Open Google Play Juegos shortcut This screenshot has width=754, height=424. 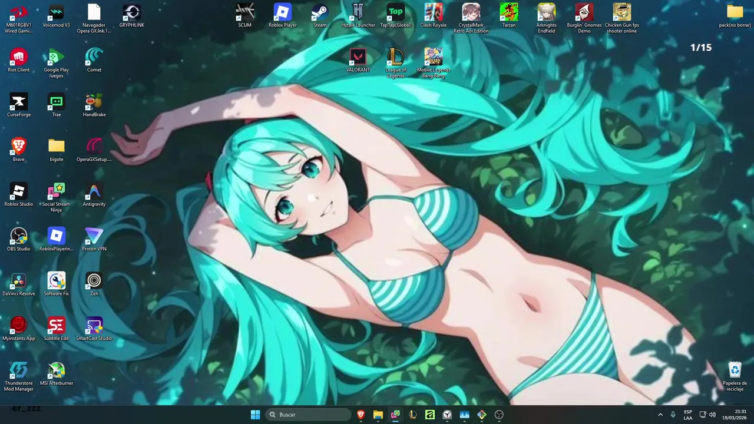click(x=57, y=63)
